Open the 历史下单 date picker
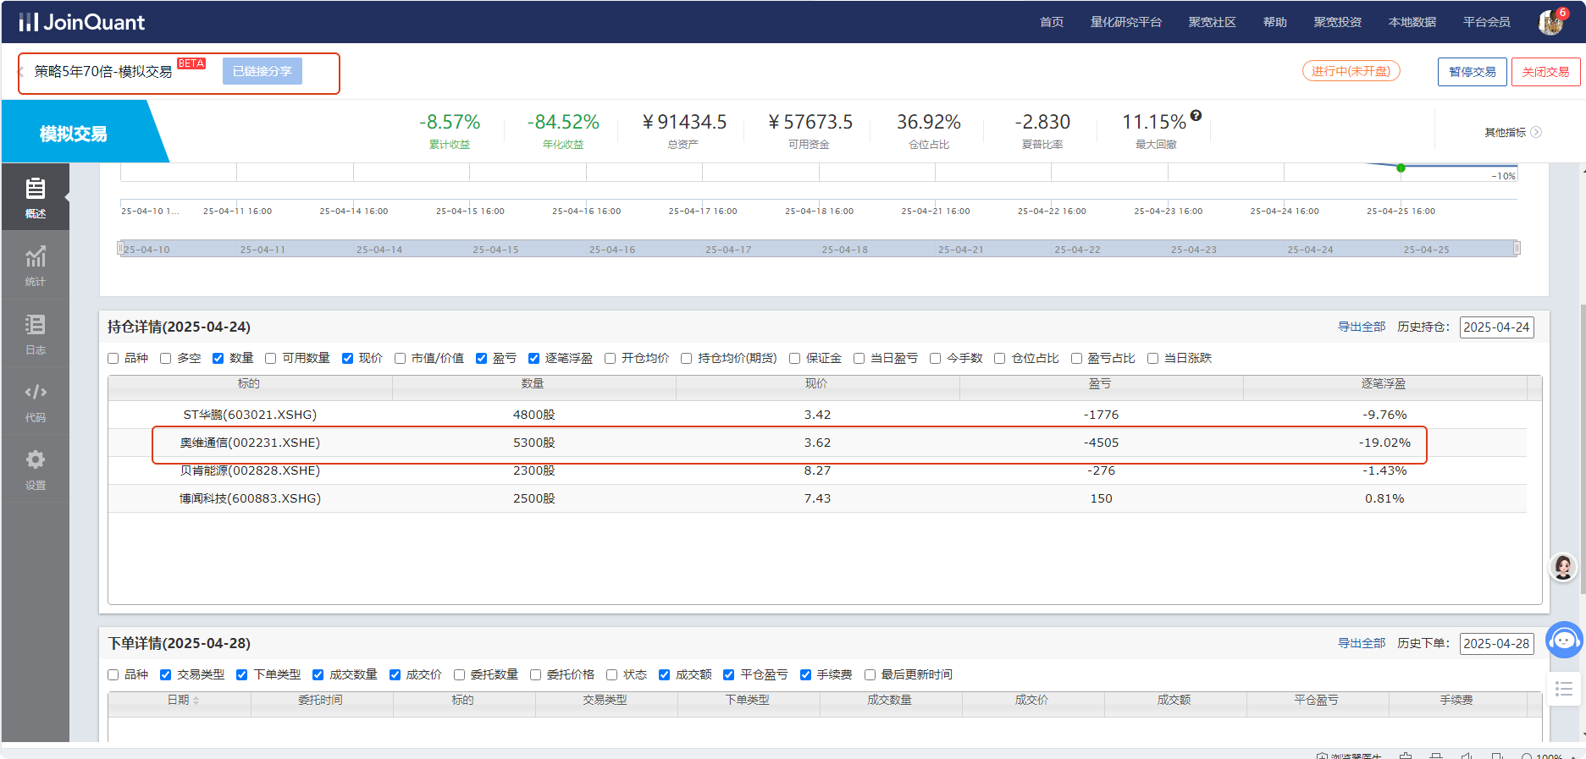Screen dimensions: 1586x759 point(1496,644)
